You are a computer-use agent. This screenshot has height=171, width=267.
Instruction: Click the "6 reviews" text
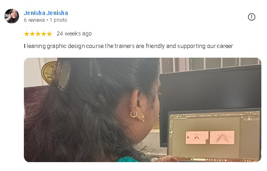pos(34,20)
